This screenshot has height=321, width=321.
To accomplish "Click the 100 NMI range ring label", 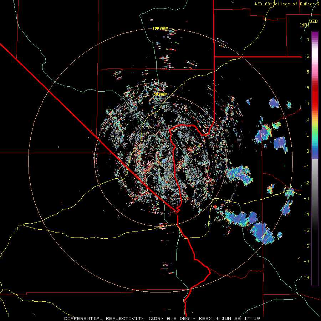I will (160, 28).
